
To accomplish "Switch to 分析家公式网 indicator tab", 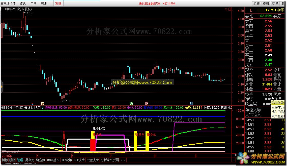I will pos(110,160).
